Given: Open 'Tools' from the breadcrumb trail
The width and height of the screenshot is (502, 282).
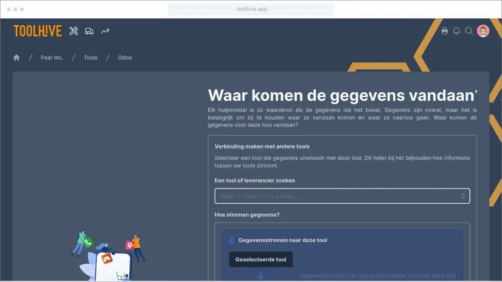Looking at the screenshot, I should [91, 57].
